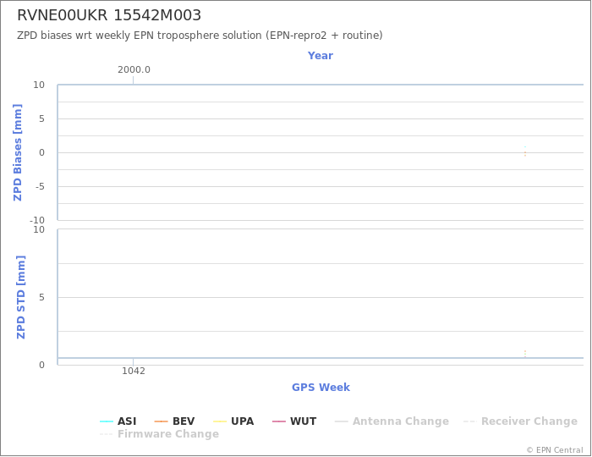This screenshot has width=592, height=457.
Task: Click data points in ZPD STD plot
Action: point(525,354)
